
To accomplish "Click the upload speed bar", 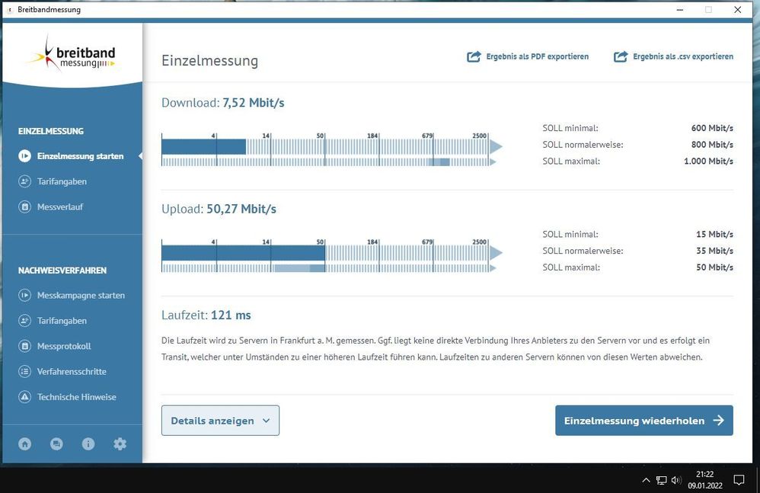I will (244, 253).
